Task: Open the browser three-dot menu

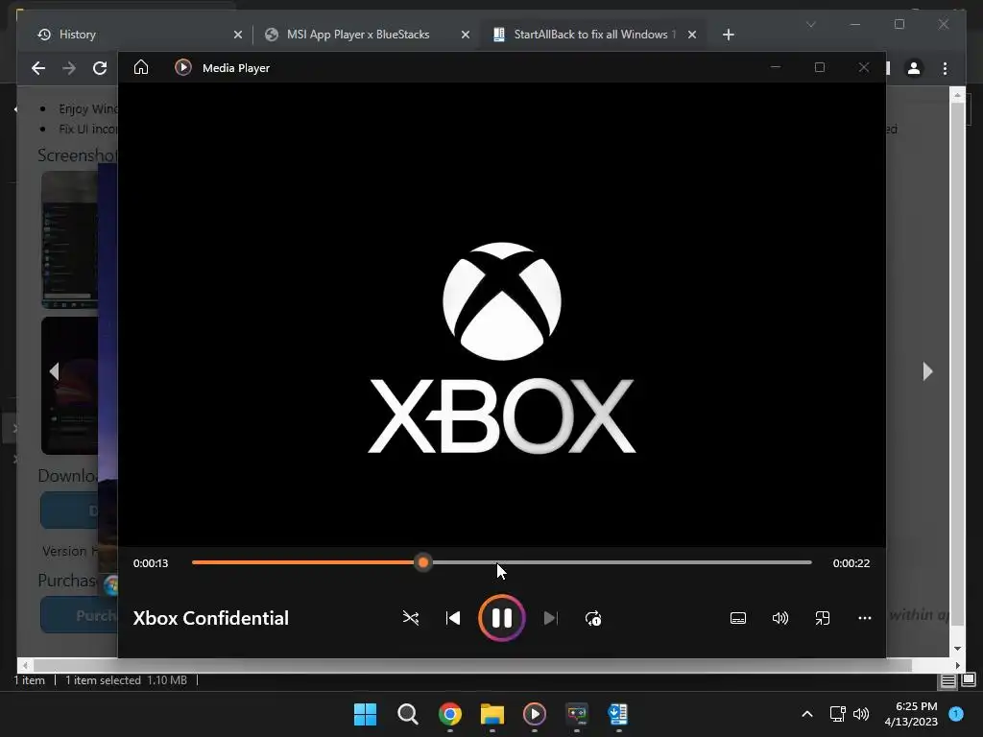Action: [945, 68]
